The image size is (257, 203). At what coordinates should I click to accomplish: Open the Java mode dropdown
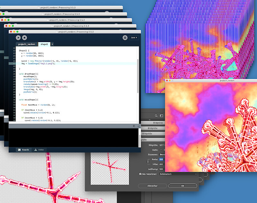pyautogui.click(x=134, y=38)
